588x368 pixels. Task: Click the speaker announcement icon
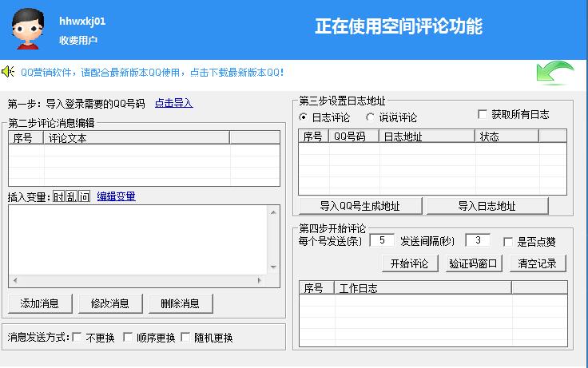point(8,71)
